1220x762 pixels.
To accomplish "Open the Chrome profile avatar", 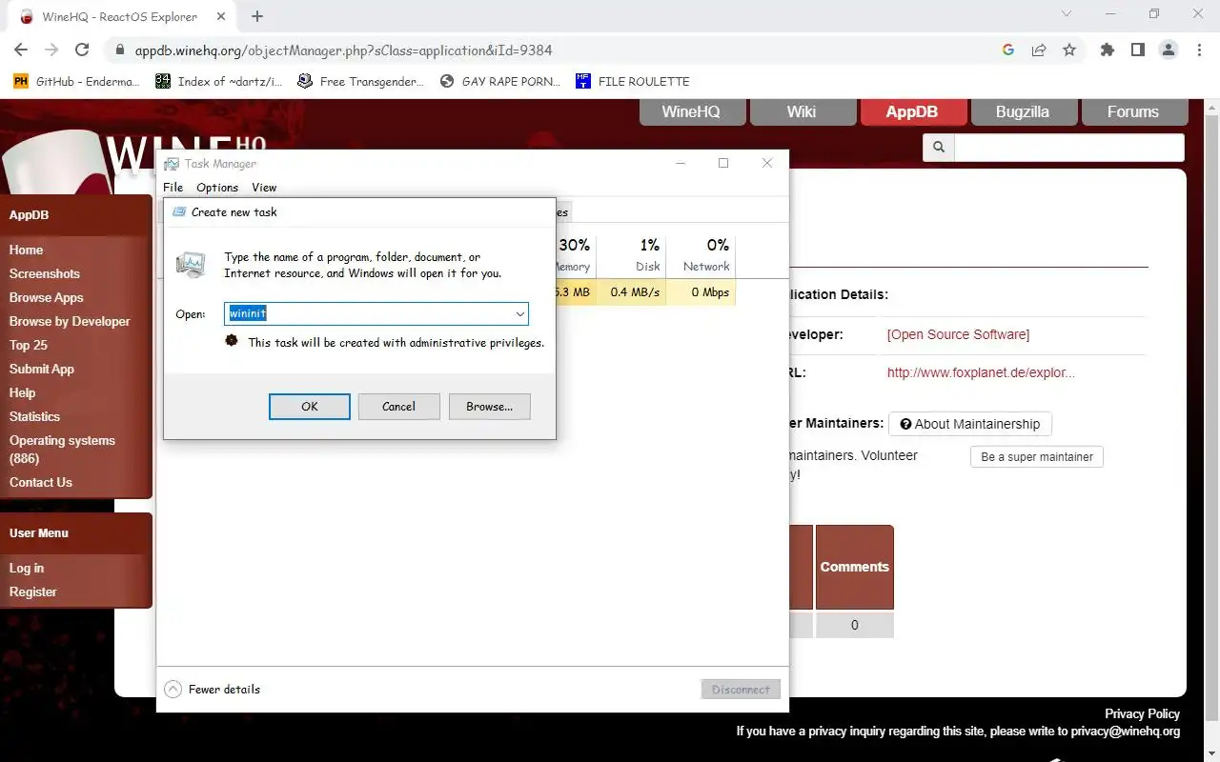I will tap(1169, 50).
